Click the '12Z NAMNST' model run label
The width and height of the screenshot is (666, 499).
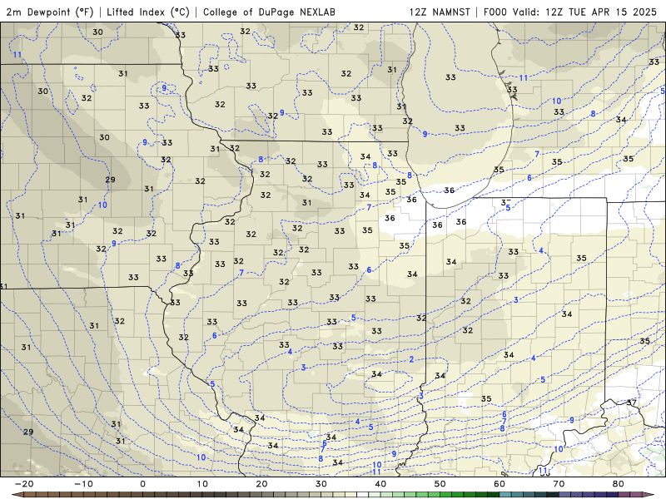pyautogui.click(x=440, y=12)
